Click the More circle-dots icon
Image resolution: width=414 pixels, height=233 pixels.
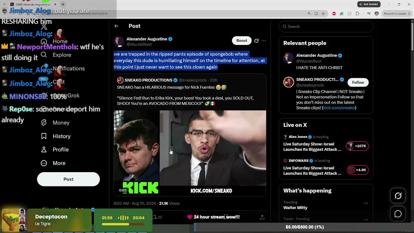(44, 163)
